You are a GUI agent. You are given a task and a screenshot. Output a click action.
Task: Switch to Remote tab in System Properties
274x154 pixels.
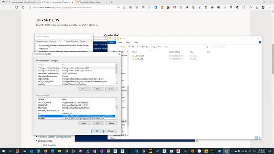(83, 41)
